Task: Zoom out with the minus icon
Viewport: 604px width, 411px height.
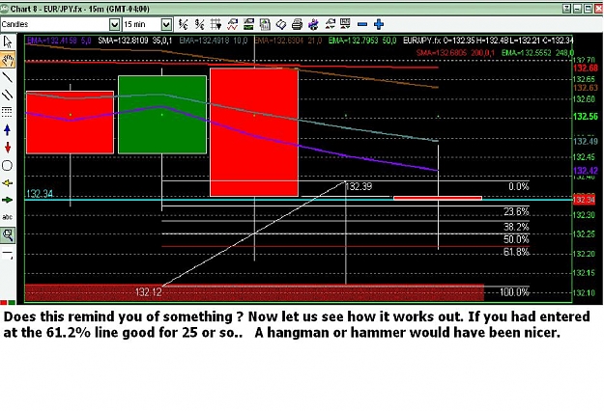Action: tap(362, 24)
